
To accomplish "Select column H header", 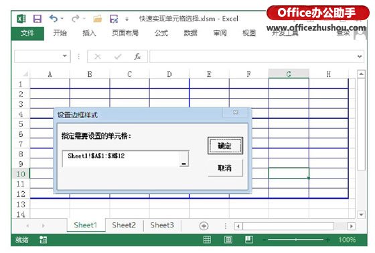I will tap(329, 74).
